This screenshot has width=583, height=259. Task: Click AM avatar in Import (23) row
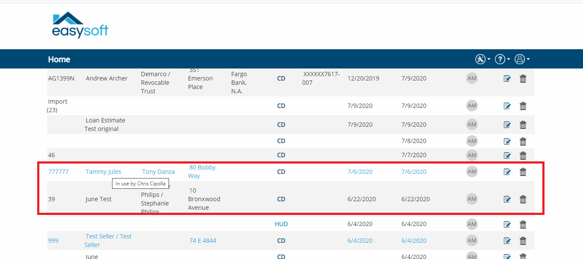[472, 106]
